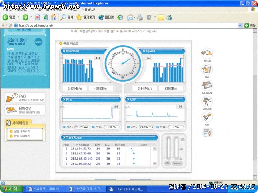The width and height of the screenshot is (258, 193).
Task: Click the UDP loss value 0 %
Action: coord(175,127)
